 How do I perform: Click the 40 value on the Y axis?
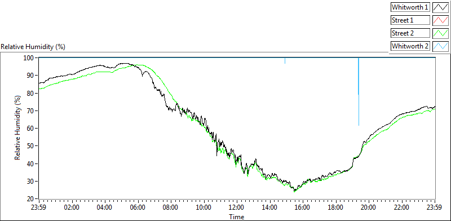pos(31,163)
